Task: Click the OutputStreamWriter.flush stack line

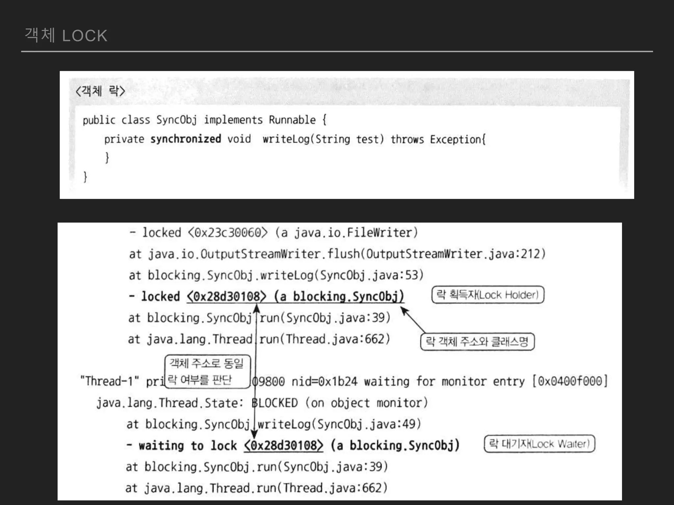Action: 337,254
